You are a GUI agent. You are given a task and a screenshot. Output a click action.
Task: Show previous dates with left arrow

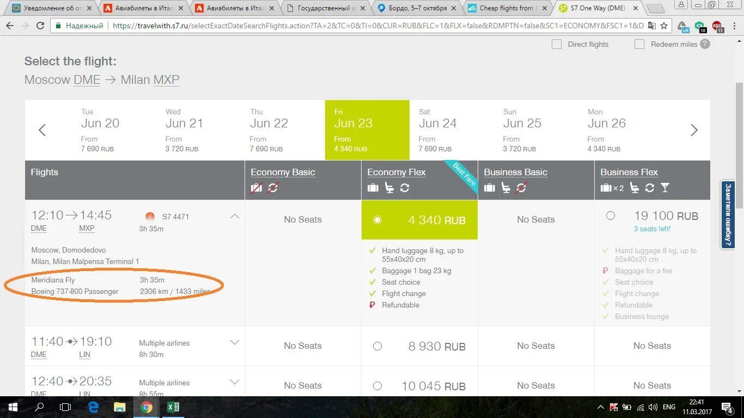coord(42,130)
